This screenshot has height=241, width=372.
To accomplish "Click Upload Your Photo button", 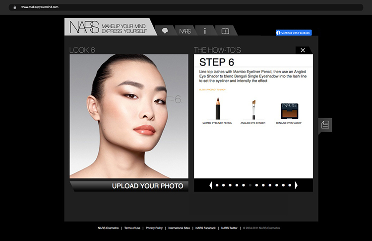I will click(x=147, y=186).
